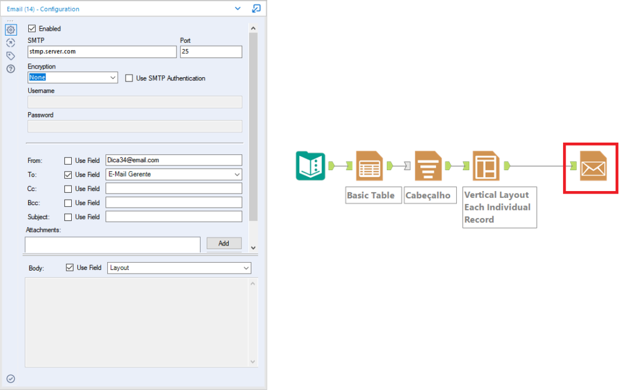Click the SMTP server input field
Screen dimensions: 628x390
pyautogui.click(x=102, y=51)
